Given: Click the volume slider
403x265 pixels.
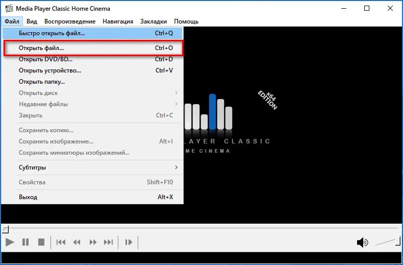Looking at the screenshot, I should [x=388, y=242].
